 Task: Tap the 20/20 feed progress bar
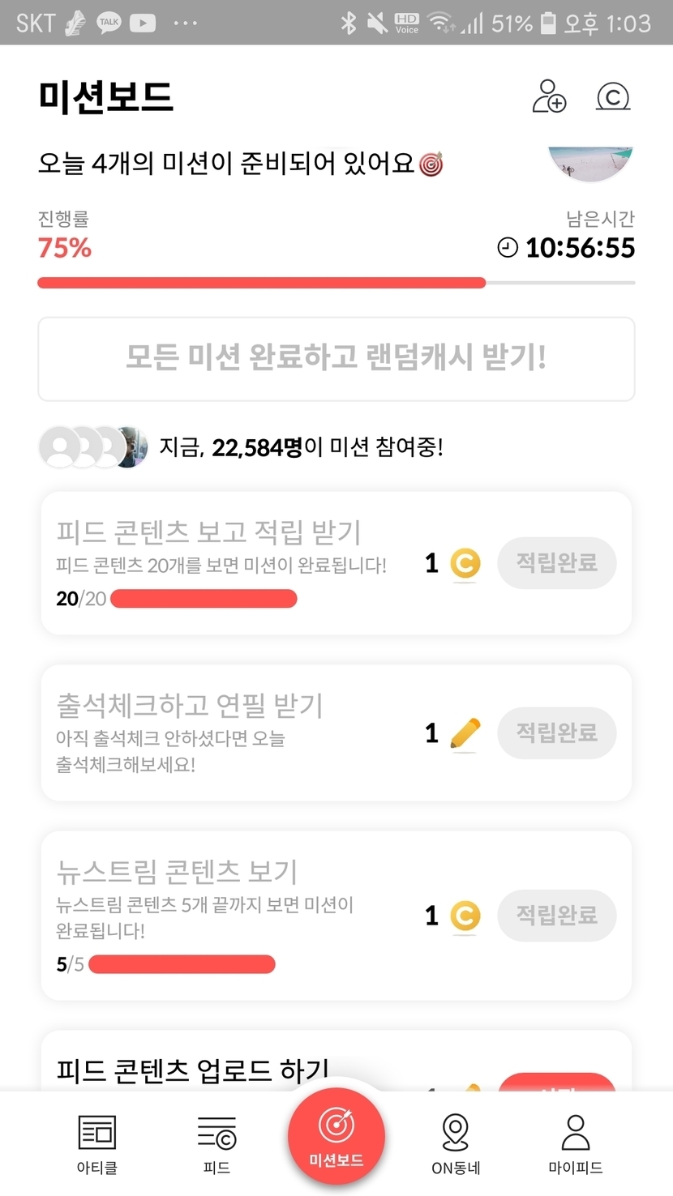pos(204,600)
